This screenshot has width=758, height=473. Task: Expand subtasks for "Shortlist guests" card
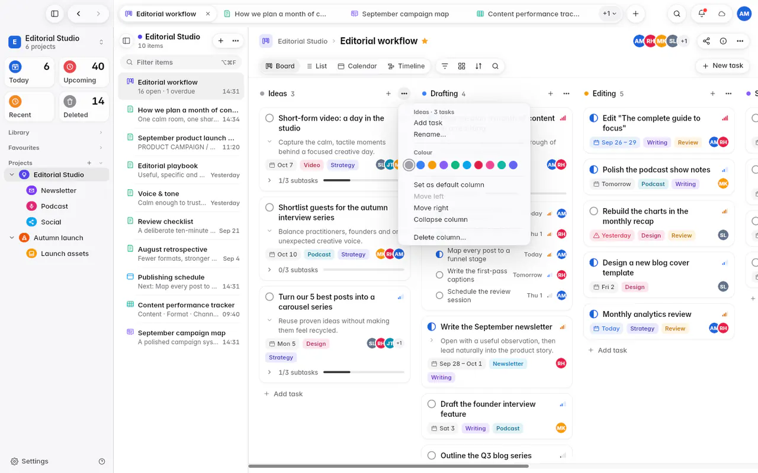(269, 270)
